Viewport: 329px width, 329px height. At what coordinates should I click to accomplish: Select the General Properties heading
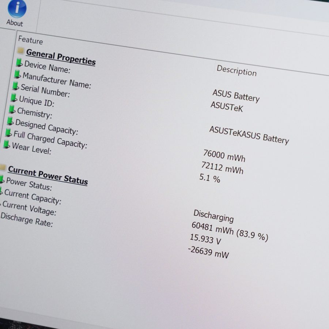click(x=61, y=57)
